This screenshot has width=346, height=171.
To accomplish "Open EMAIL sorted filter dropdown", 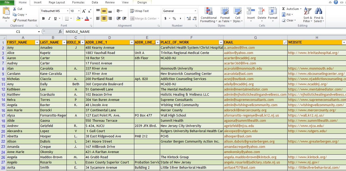I will click(x=285, y=42).
